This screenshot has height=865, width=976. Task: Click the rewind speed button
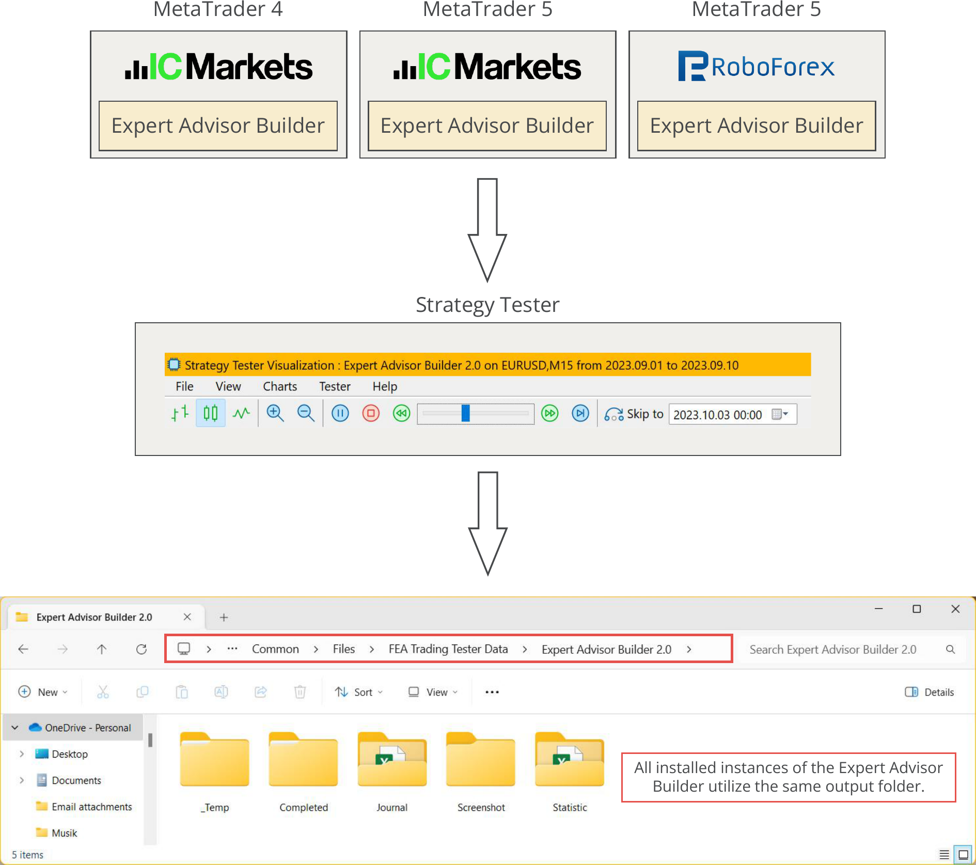[x=401, y=414]
